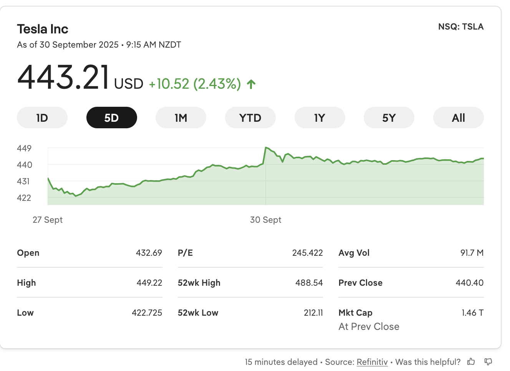Click the Open value 432.69
The image size is (510, 371).
point(149,253)
